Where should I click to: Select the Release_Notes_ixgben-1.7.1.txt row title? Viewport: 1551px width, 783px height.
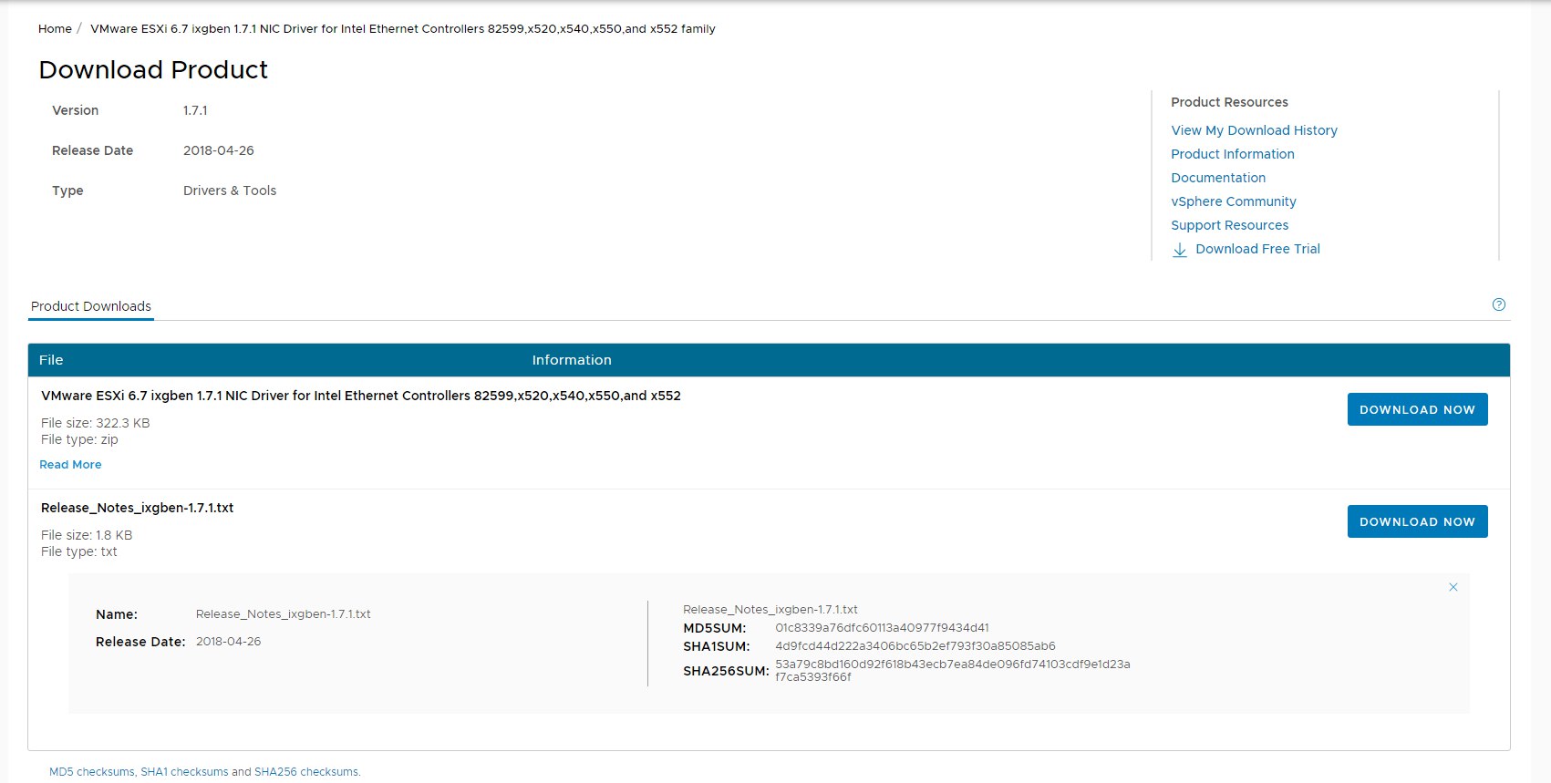pyautogui.click(x=137, y=508)
